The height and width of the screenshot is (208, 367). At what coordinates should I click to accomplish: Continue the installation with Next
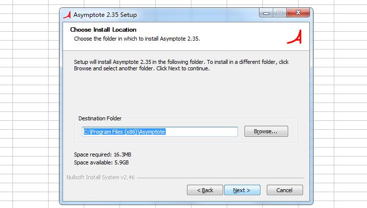pos(242,190)
